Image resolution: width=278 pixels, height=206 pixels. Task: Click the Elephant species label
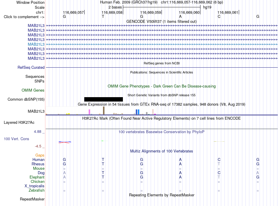click(37, 177)
